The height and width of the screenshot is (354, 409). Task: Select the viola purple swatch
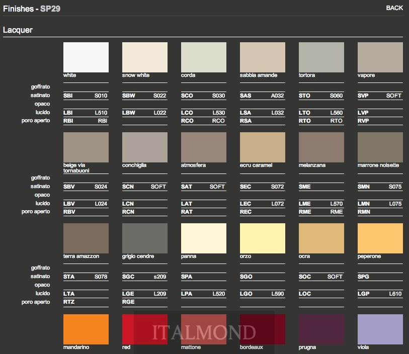coord(380,329)
